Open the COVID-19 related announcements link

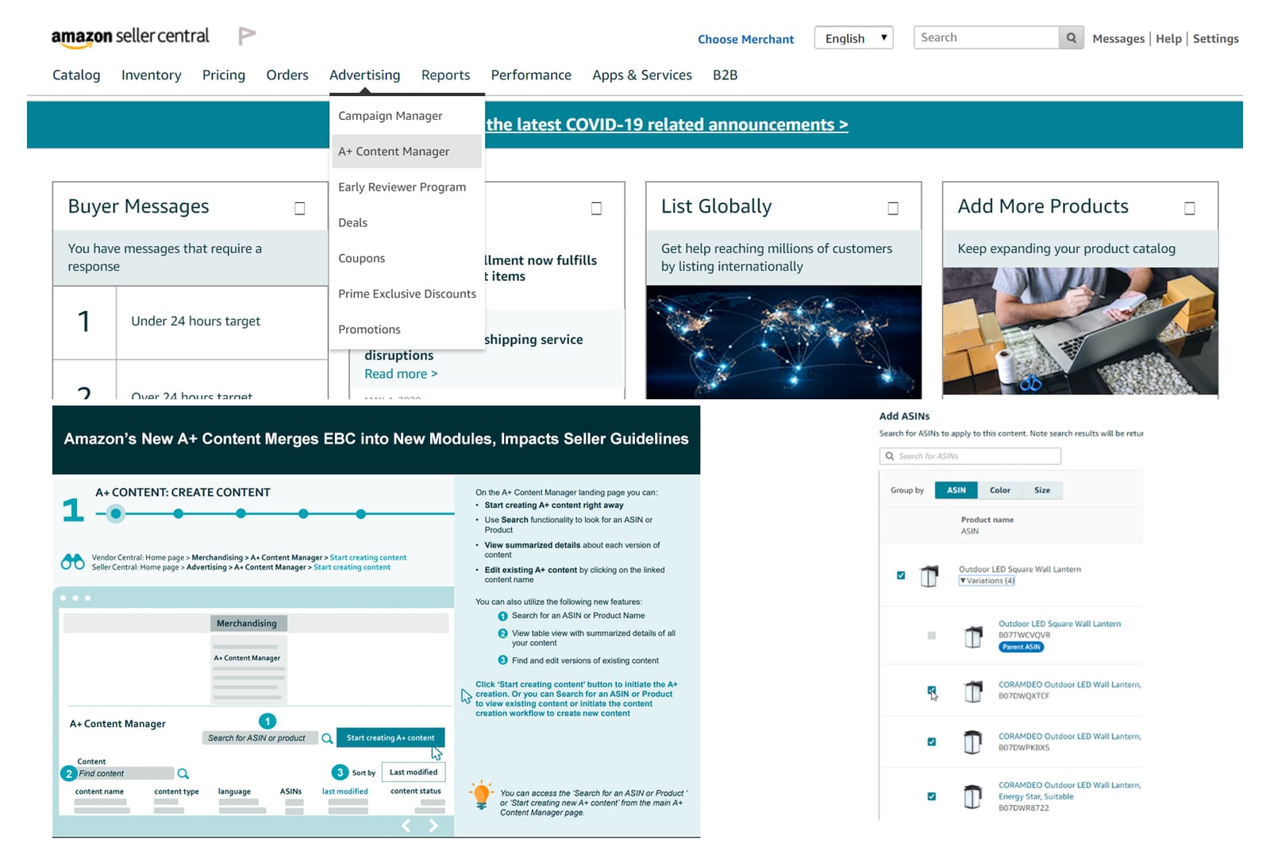(x=667, y=125)
